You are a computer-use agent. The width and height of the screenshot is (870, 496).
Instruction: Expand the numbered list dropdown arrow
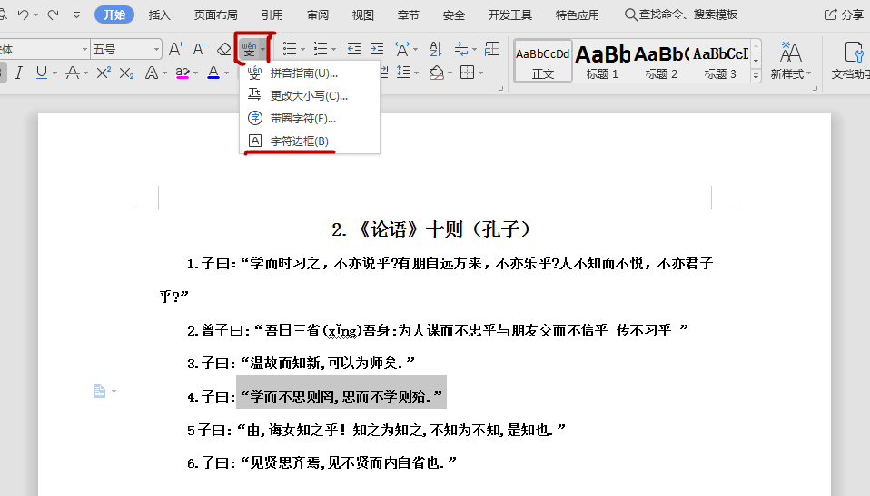(x=333, y=50)
